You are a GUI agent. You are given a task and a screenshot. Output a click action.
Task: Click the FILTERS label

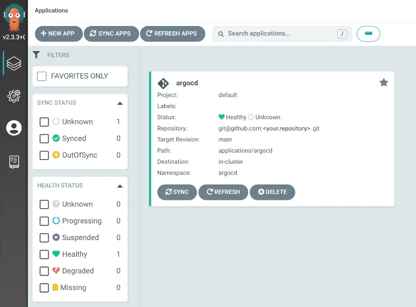click(x=58, y=55)
